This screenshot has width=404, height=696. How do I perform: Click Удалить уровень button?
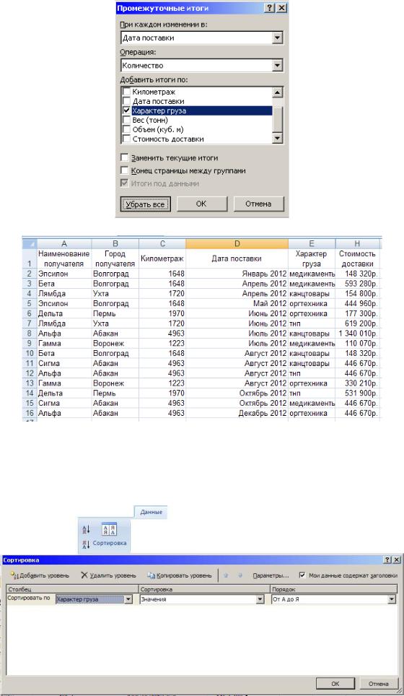tap(108, 575)
